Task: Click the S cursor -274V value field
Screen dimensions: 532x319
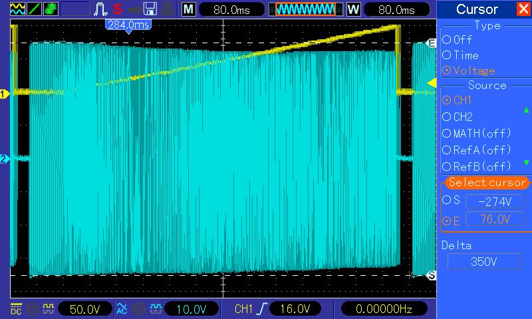Action: coord(493,201)
